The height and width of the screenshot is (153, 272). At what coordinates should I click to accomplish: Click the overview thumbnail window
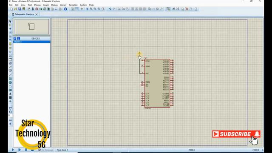point(32,26)
